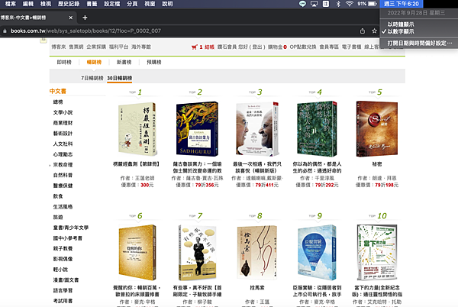Click the chat bubble menu bar icon
The image size is (458, 307).
click(x=302, y=4)
